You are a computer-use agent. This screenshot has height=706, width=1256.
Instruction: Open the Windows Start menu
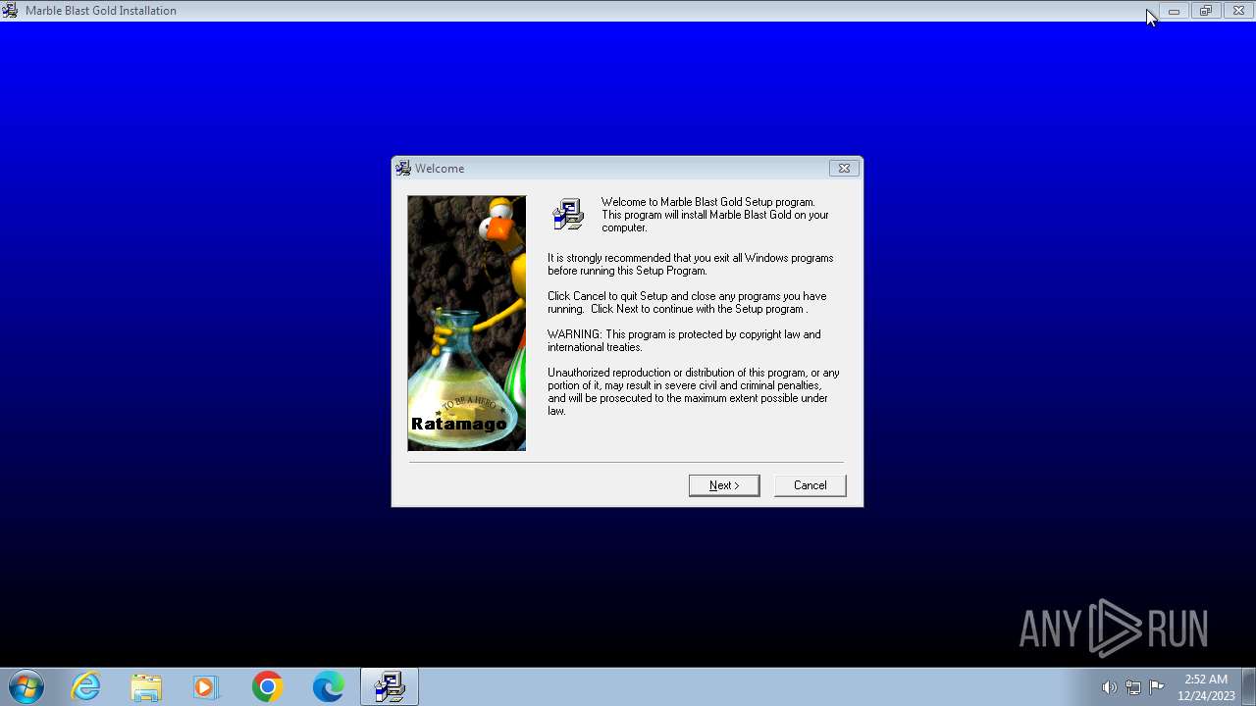tap(26, 686)
